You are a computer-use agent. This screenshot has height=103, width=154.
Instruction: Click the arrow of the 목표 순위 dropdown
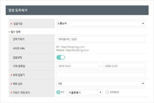coord(143,84)
